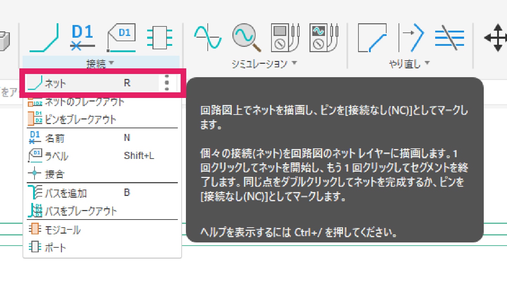
Task: Select バスを追加 menu entry
Action: (66, 193)
